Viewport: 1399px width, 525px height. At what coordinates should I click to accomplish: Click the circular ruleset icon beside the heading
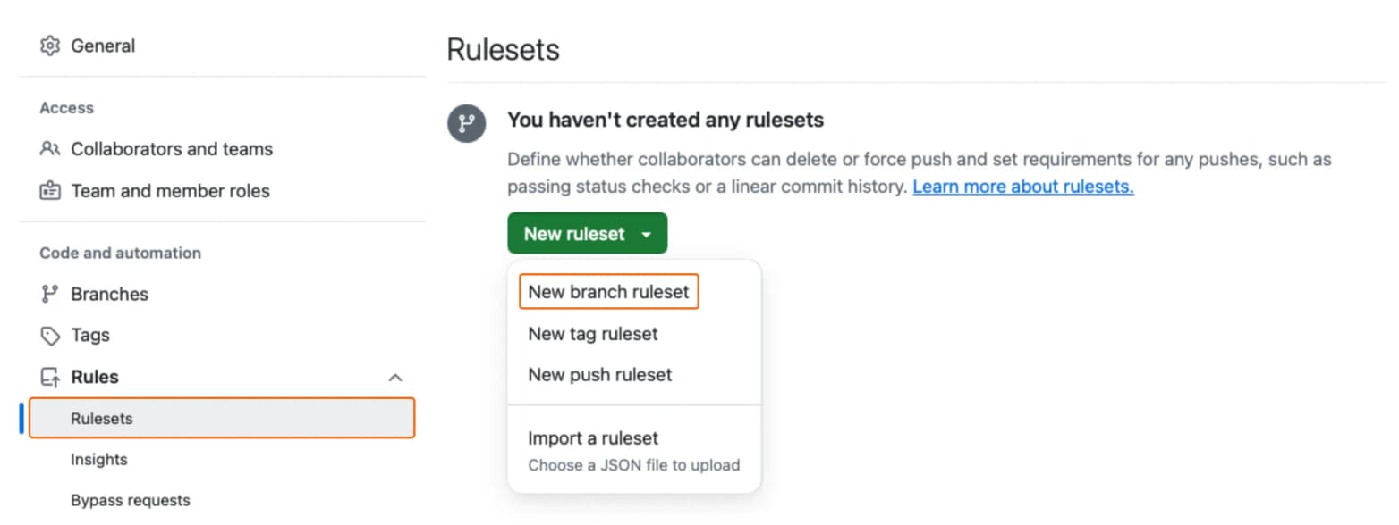466,123
